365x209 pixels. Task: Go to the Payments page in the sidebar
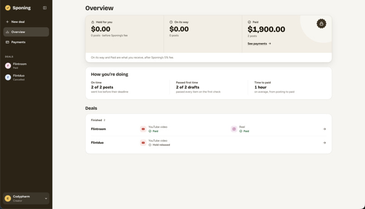(x=26, y=42)
